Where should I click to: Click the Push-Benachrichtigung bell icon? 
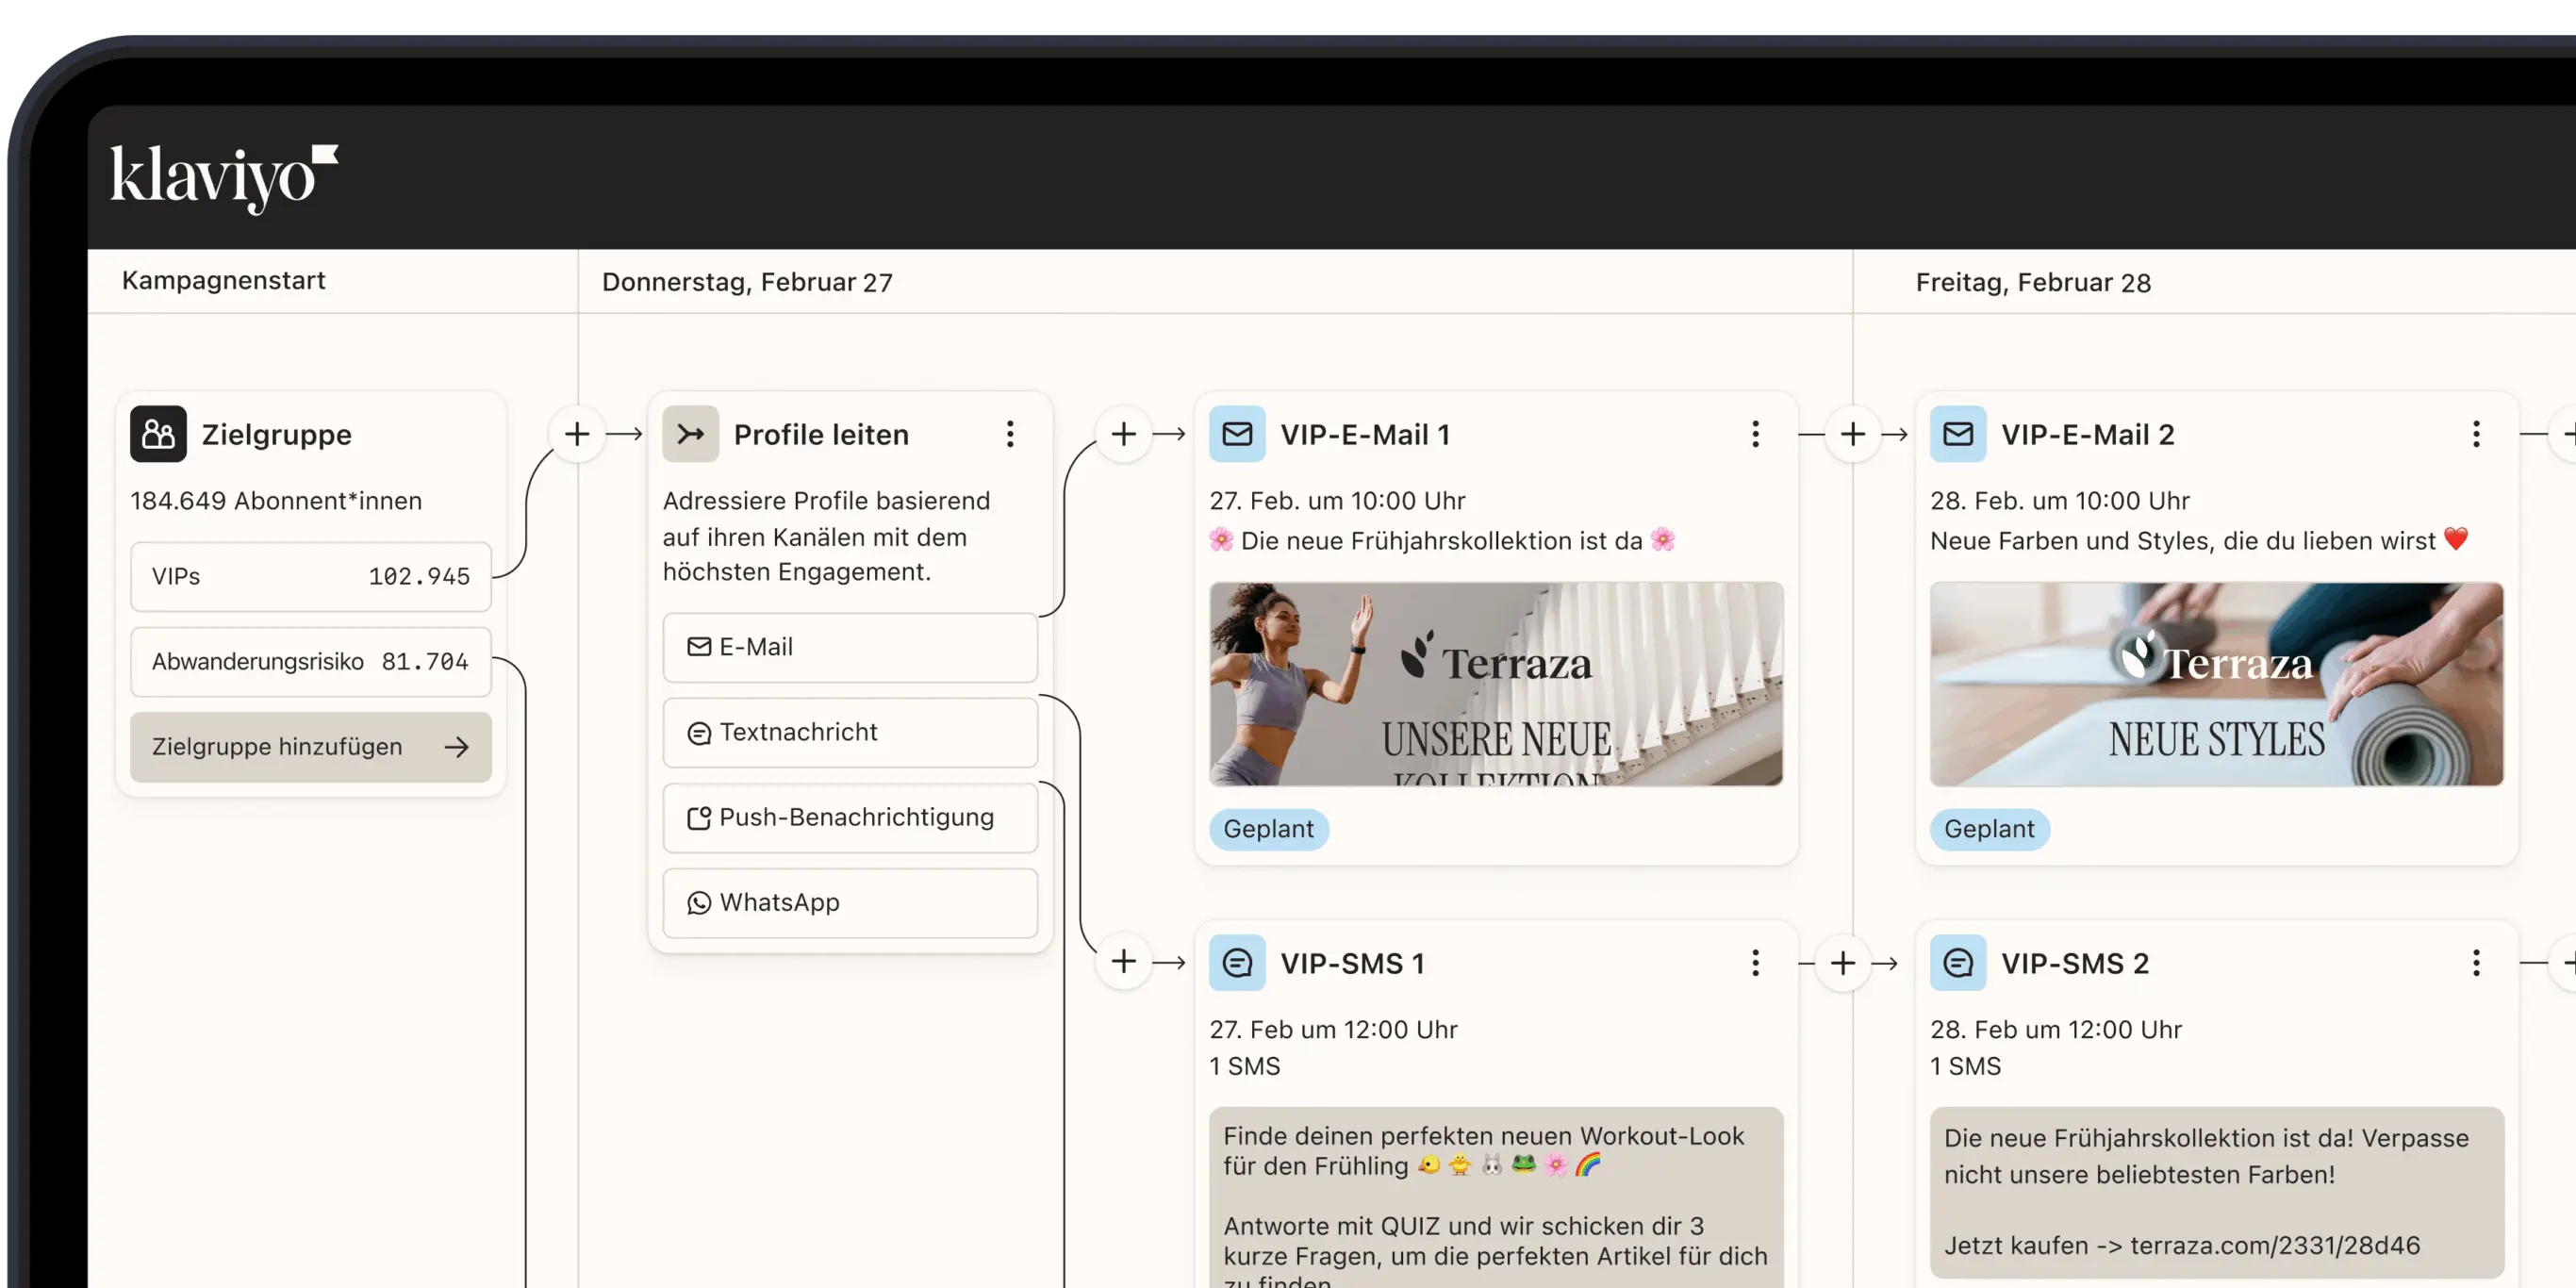[699, 818]
